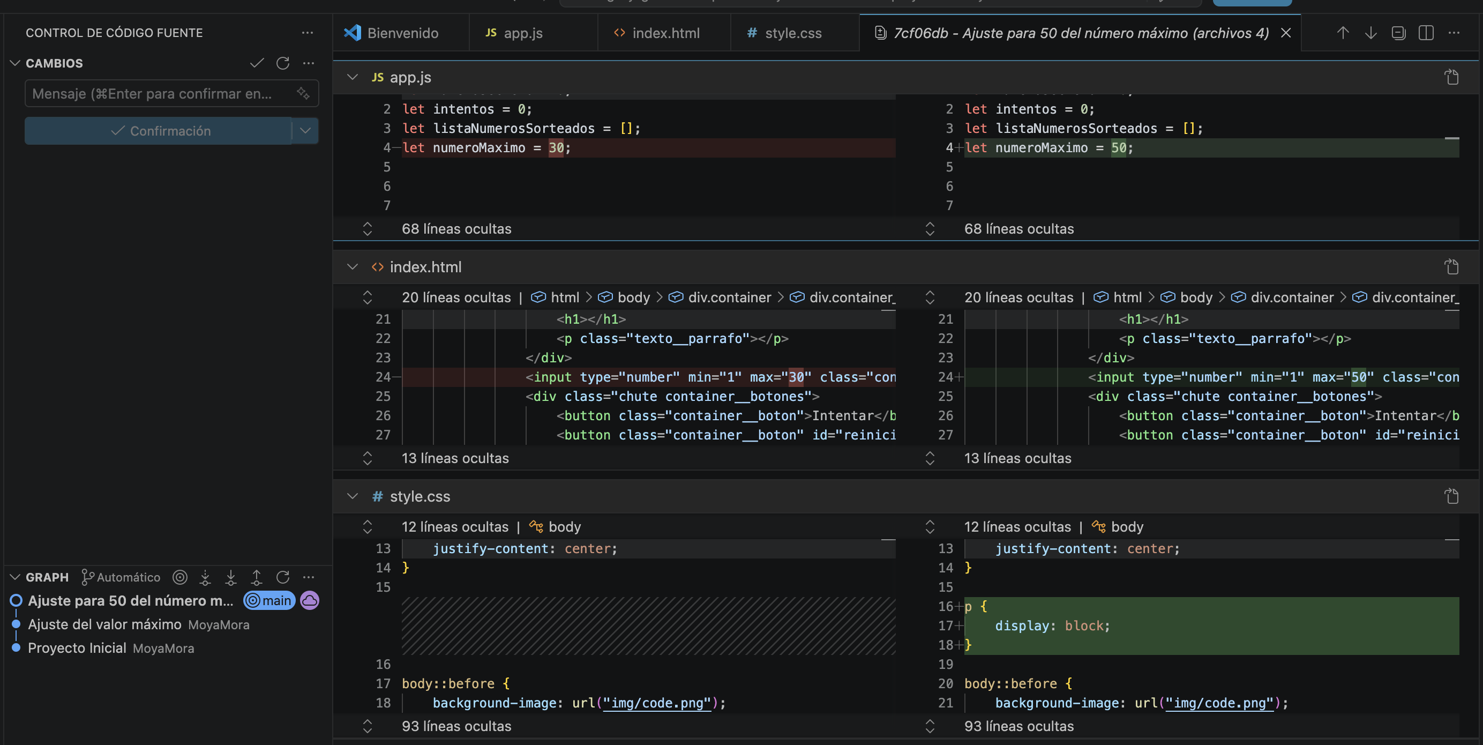Open the Source Control panel's more actions menu
This screenshot has width=1483, height=745.
[x=308, y=33]
